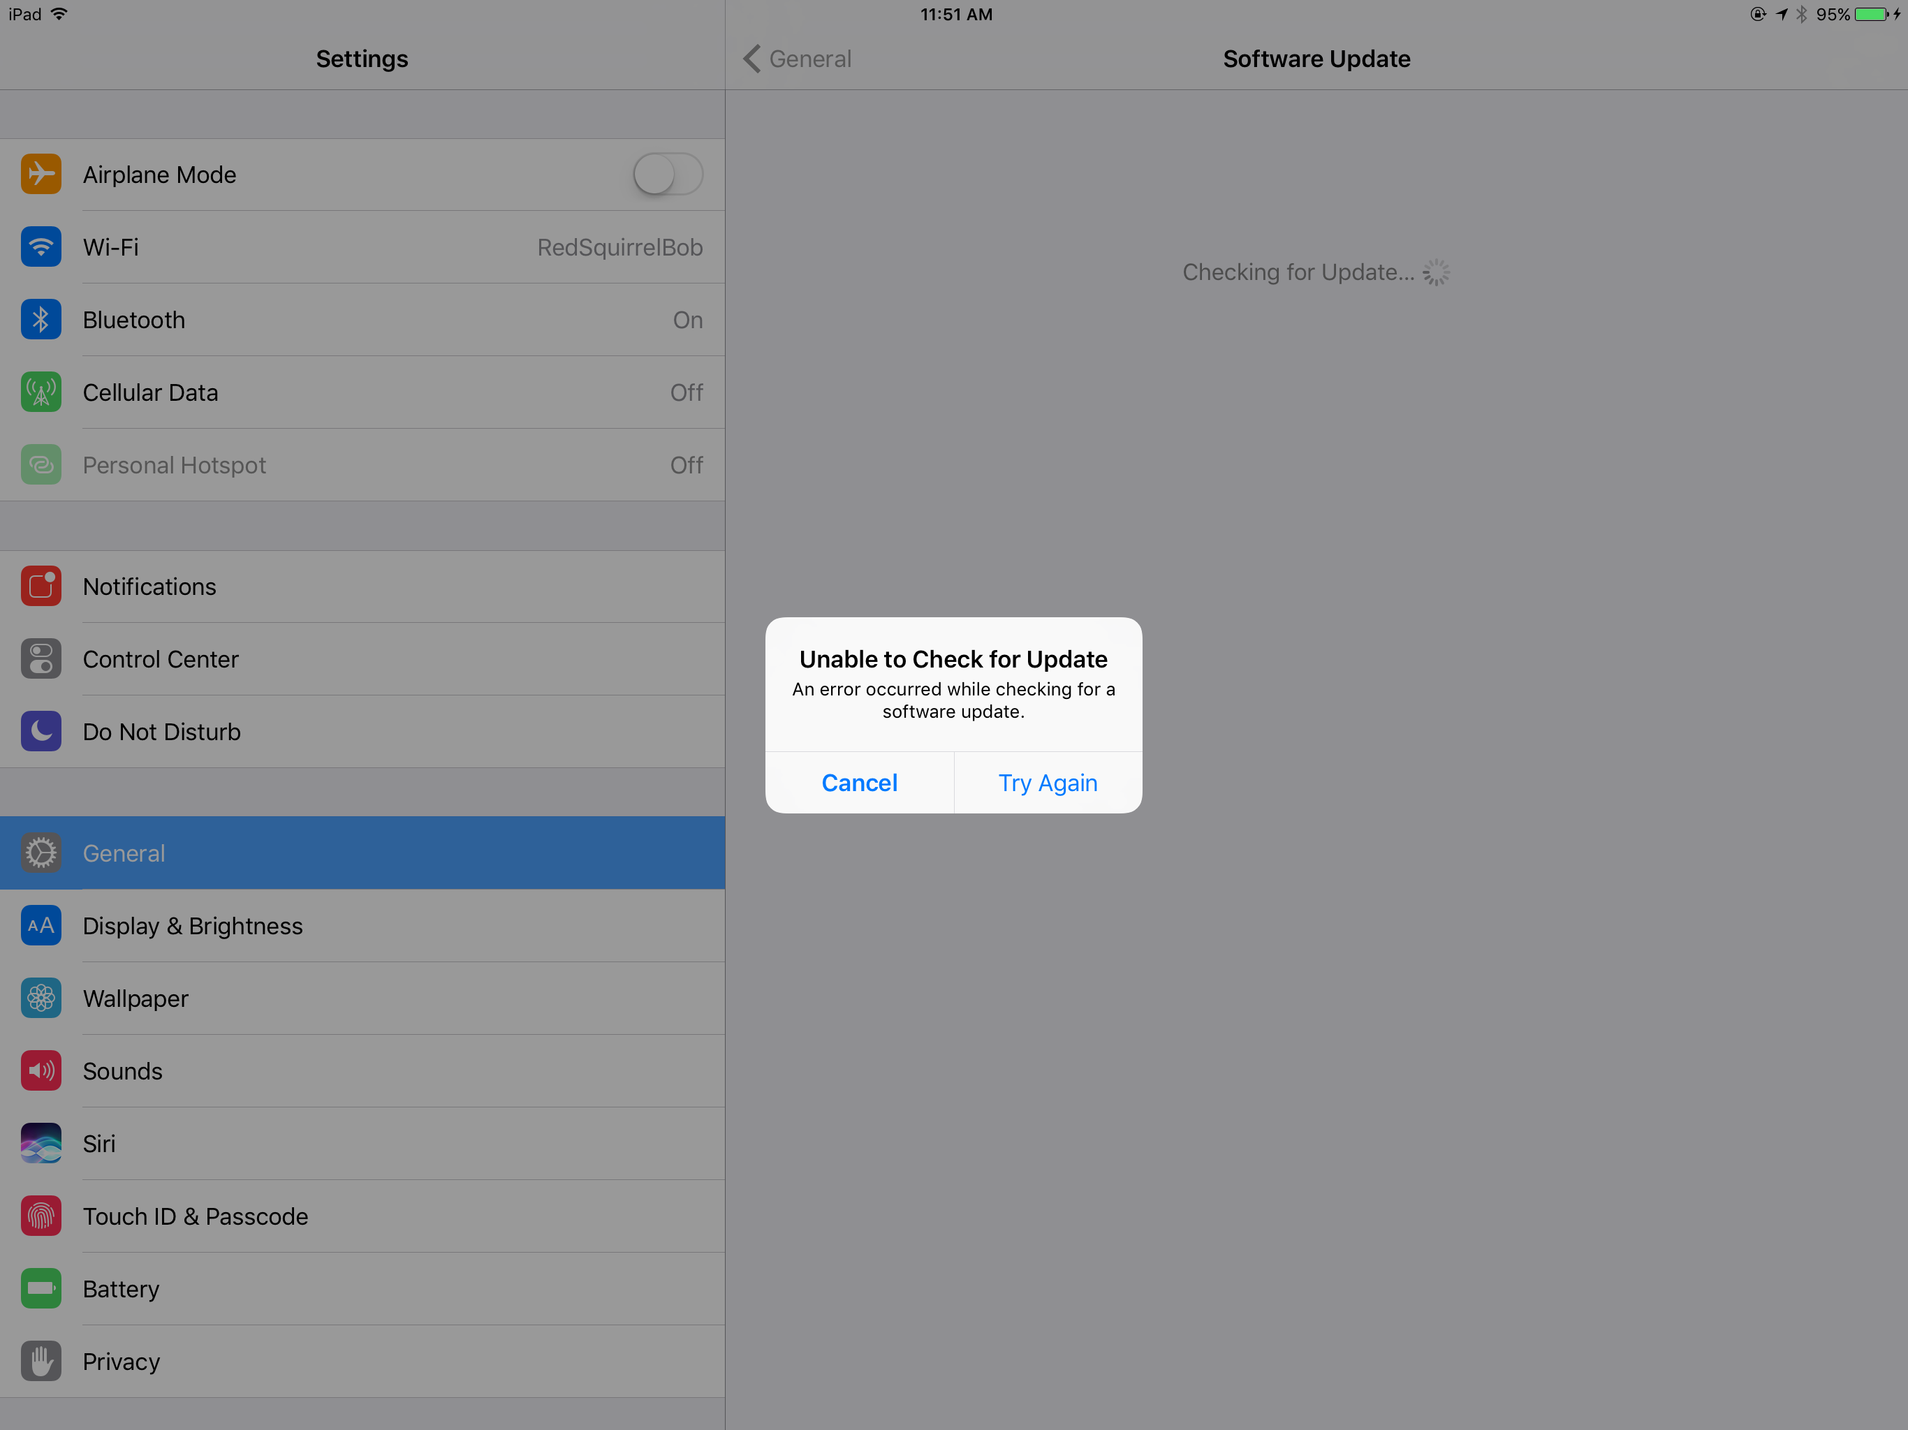Open the Sounds settings row
This screenshot has width=1908, height=1430.
point(122,1071)
